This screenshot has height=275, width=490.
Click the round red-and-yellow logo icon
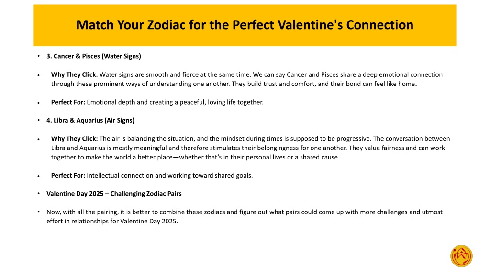pos(461,256)
